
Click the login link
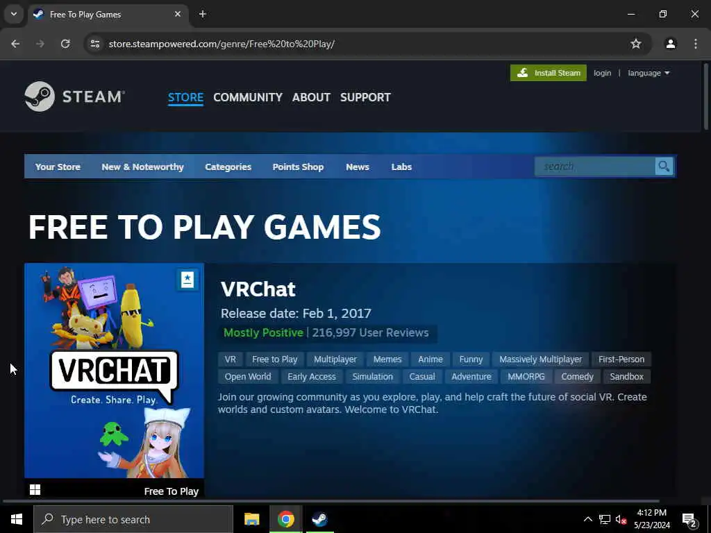[602, 73]
